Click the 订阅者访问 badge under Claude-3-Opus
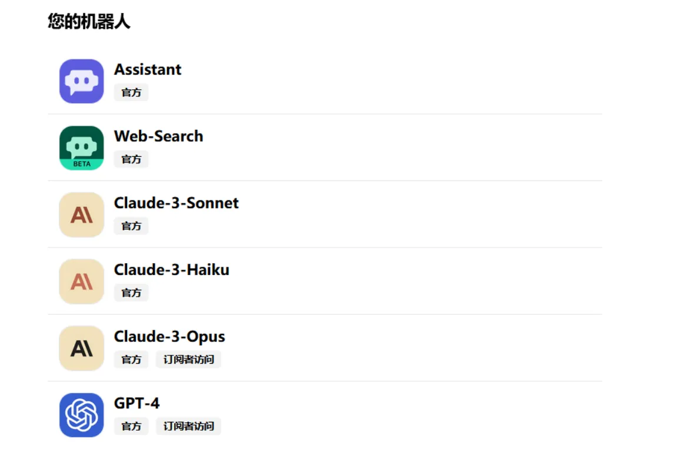The height and width of the screenshot is (453, 674). tap(188, 360)
